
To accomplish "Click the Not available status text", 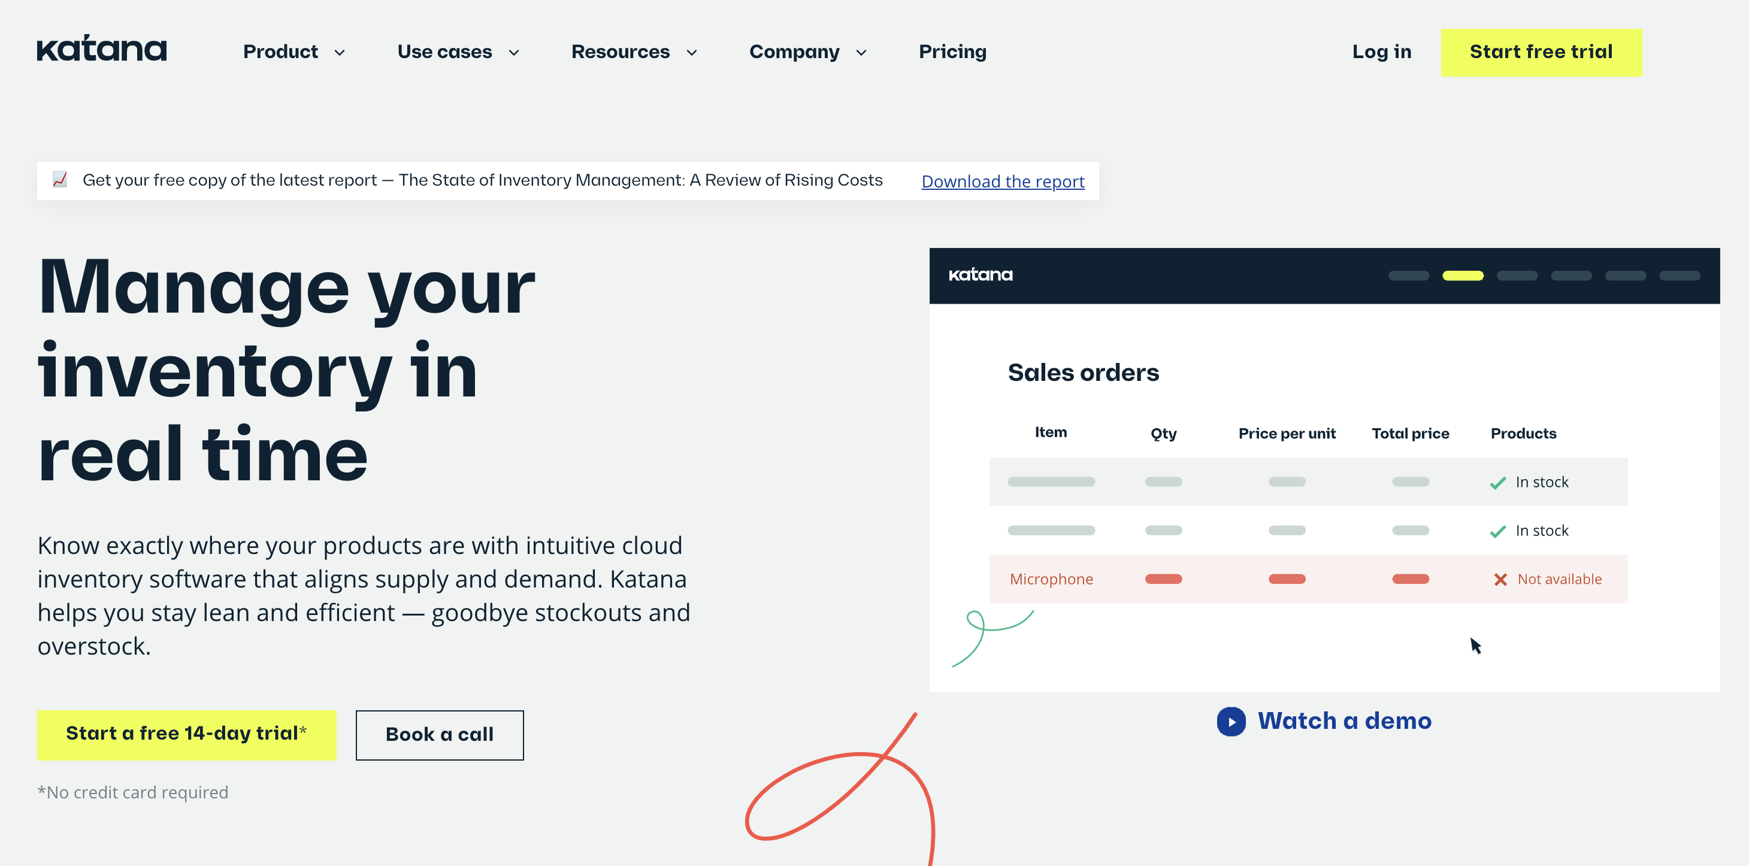I will coord(1559,579).
